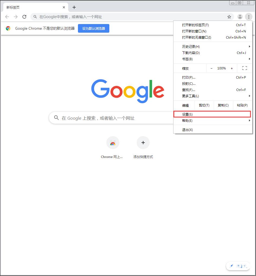Increase zoom with plus button
Image resolution: width=256 pixels, height=276 pixels.
click(232, 68)
